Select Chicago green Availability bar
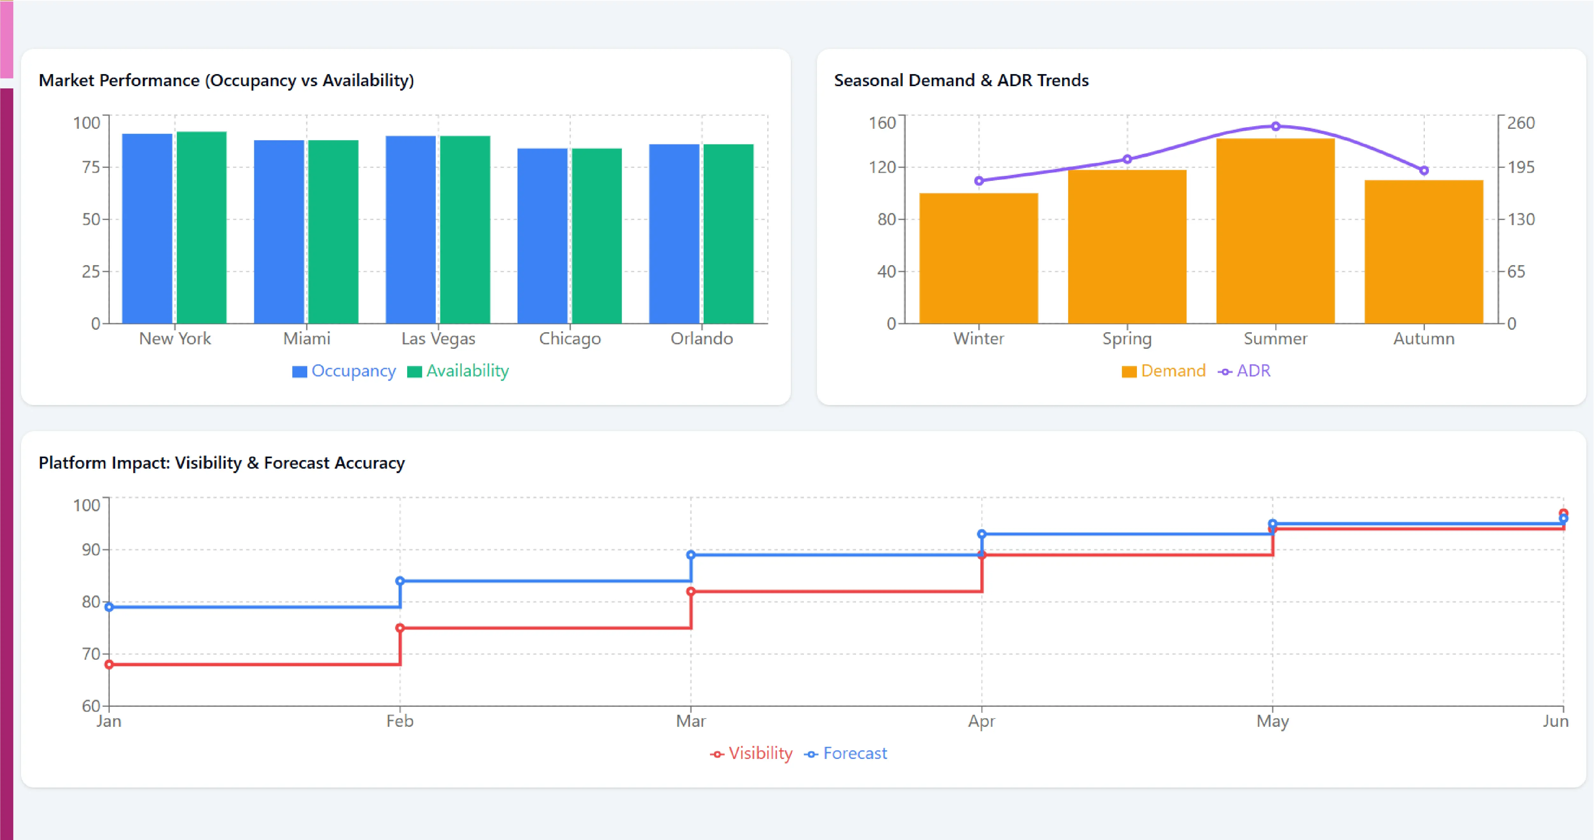The image size is (1594, 840). (x=596, y=236)
